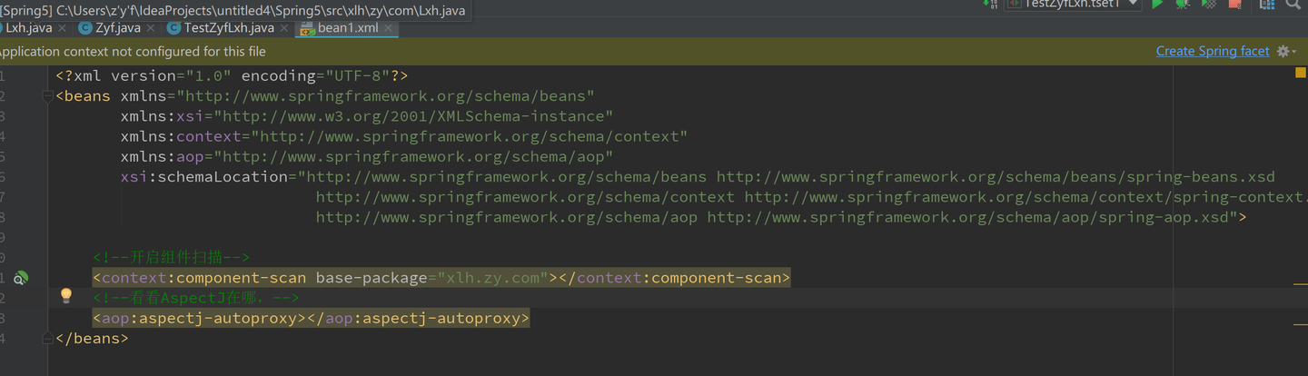Click the yellow intention lightbulb

click(x=66, y=295)
